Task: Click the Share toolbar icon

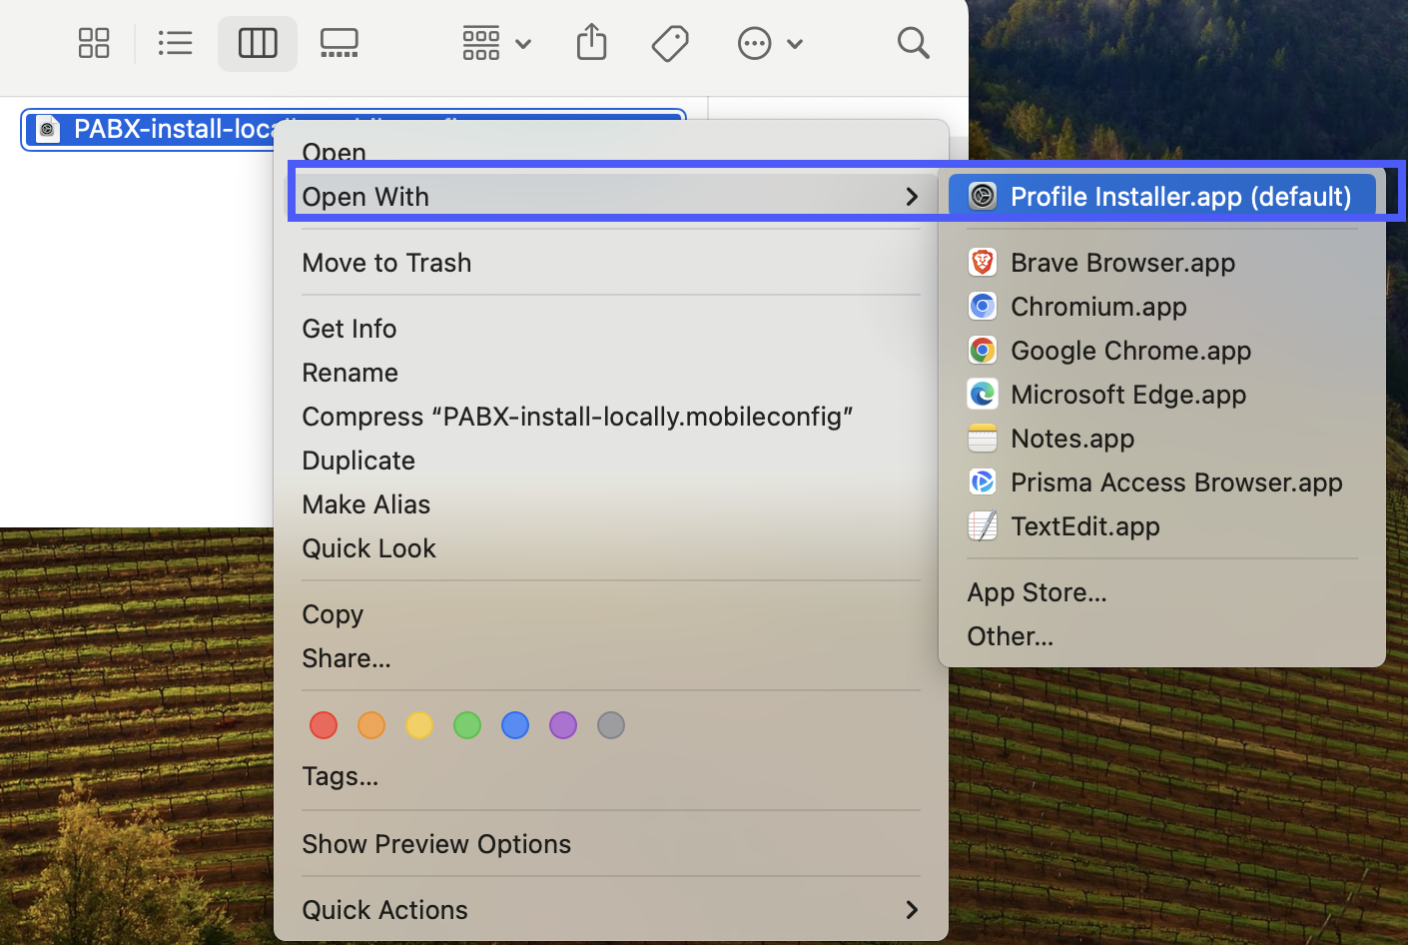Action: (x=592, y=43)
